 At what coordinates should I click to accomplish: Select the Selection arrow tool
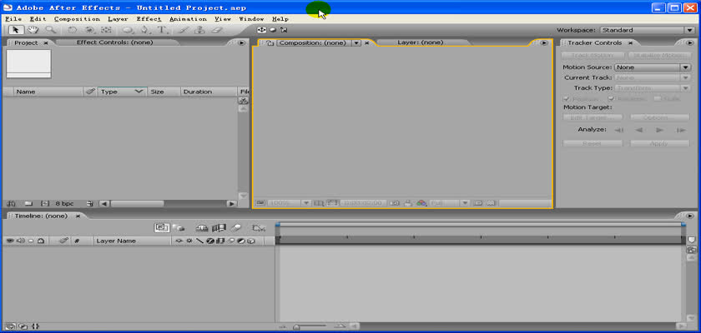(x=16, y=30)
